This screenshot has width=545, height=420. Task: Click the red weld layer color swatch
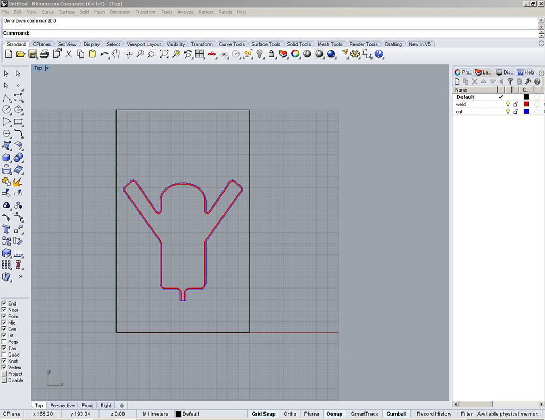[x=526, y=104]
